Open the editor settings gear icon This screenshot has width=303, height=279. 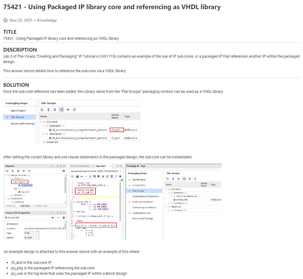tap(120, 176)
